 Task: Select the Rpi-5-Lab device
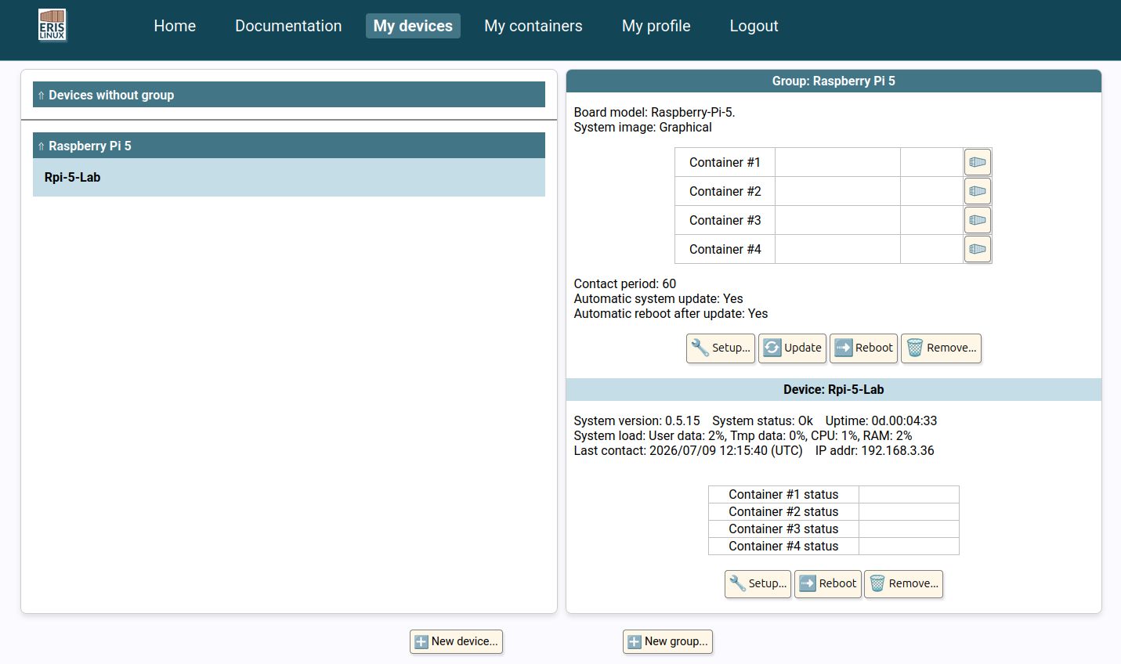[x=289, y=178]
